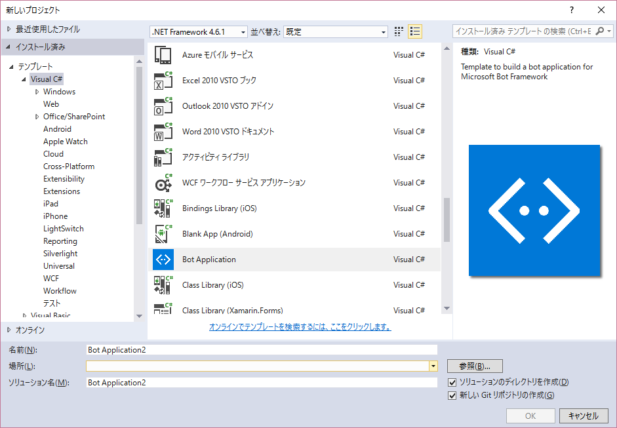Select the WCF category

coord(51,279)
